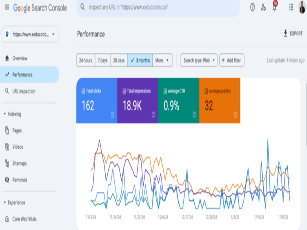Viewport: 307px width, 230px height.
Task: Click help icon on Total impressions card
Action: 153,115
